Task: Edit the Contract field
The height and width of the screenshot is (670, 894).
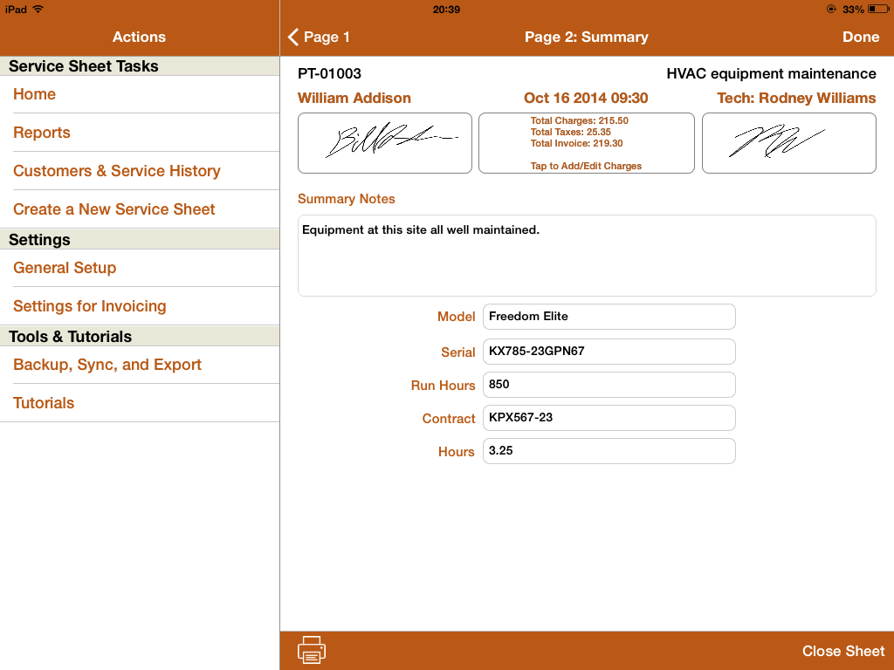Action: [609, 418]
